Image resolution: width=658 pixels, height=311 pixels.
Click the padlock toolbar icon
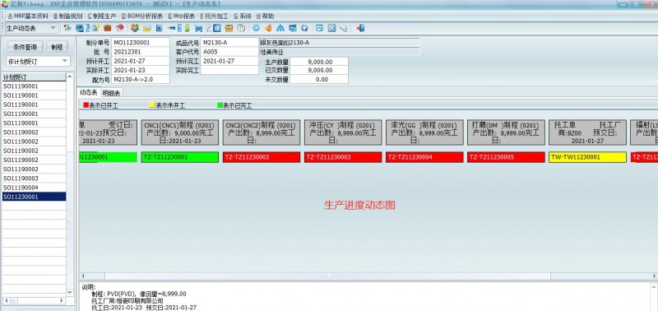95,28
